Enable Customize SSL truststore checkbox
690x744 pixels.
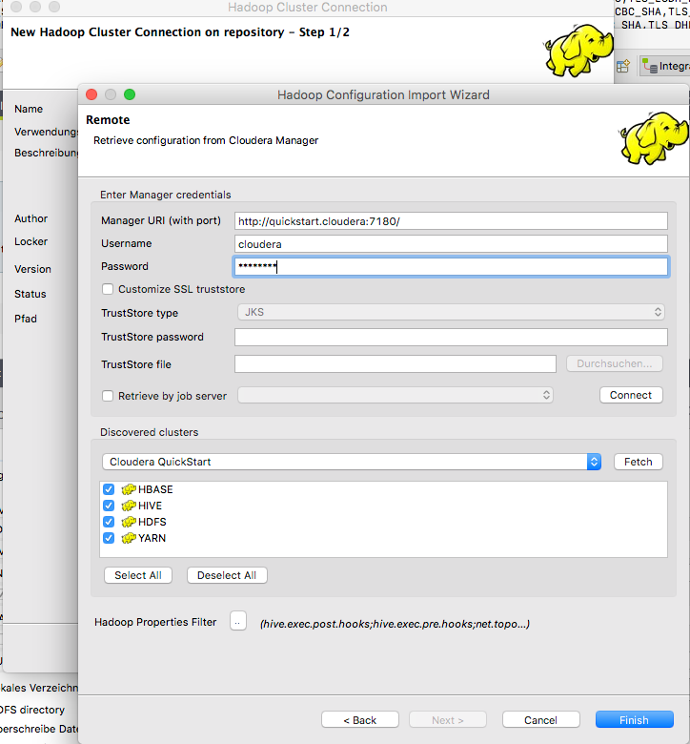point(108,289)
